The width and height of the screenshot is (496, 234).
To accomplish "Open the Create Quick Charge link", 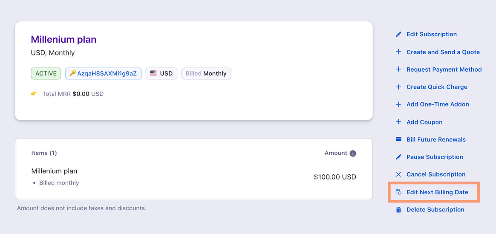I will 437,87.
